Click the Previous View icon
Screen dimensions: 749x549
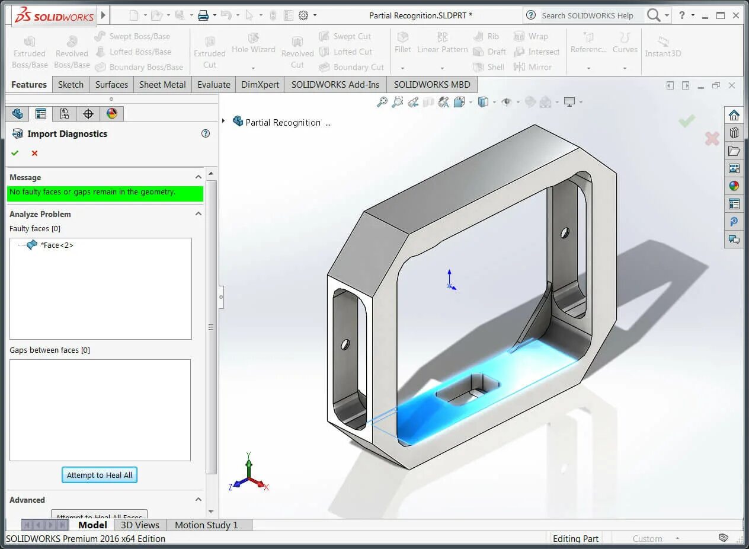click(x=413, y=102)
